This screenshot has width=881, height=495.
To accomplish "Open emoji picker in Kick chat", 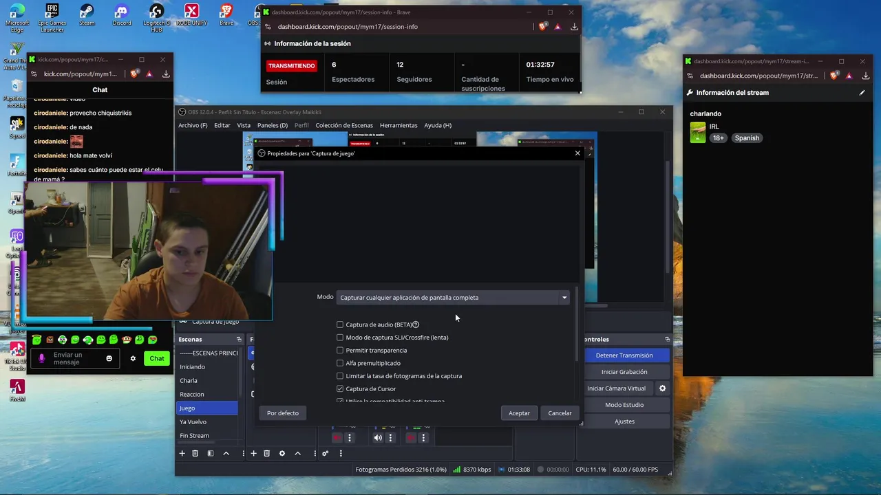I will (x=109, y=358).
